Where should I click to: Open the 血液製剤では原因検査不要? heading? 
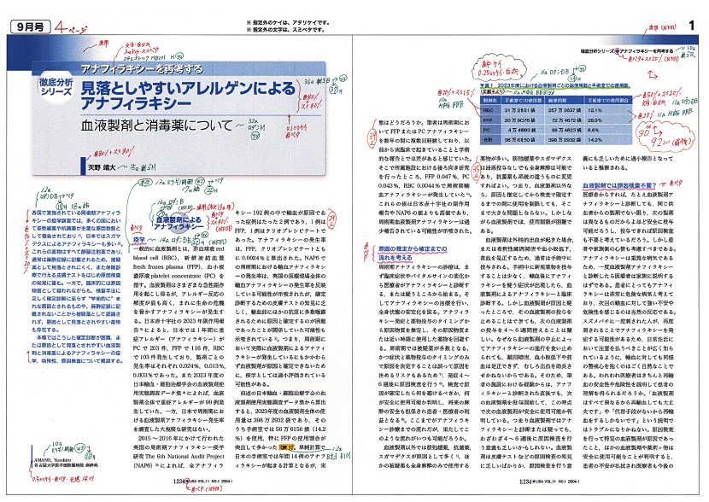click(618, 184)
